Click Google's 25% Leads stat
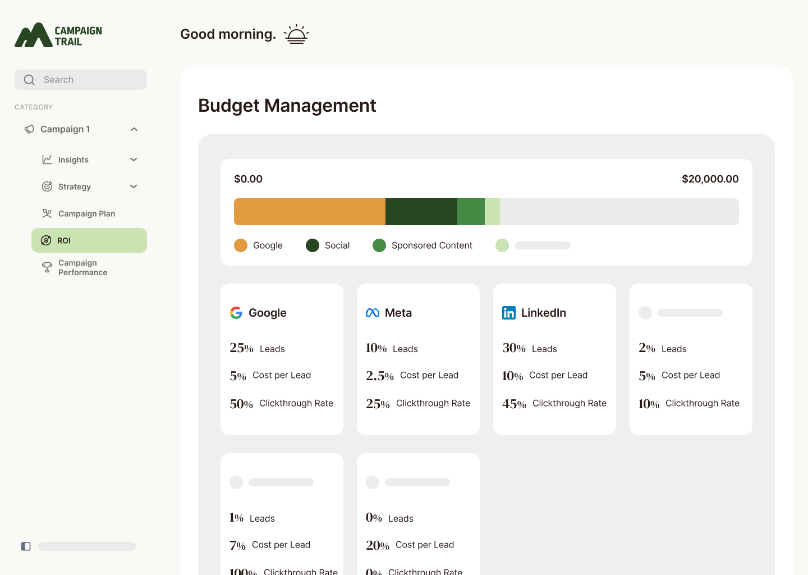This screenshot has width=808, height=575. [258, 348]
